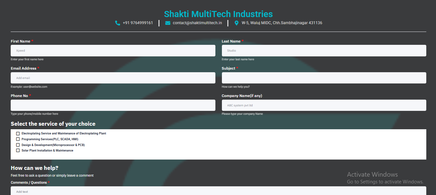436x195 pixels.
Task: Click the Select the service of your choice heading
Action: [x=53, y=124]
